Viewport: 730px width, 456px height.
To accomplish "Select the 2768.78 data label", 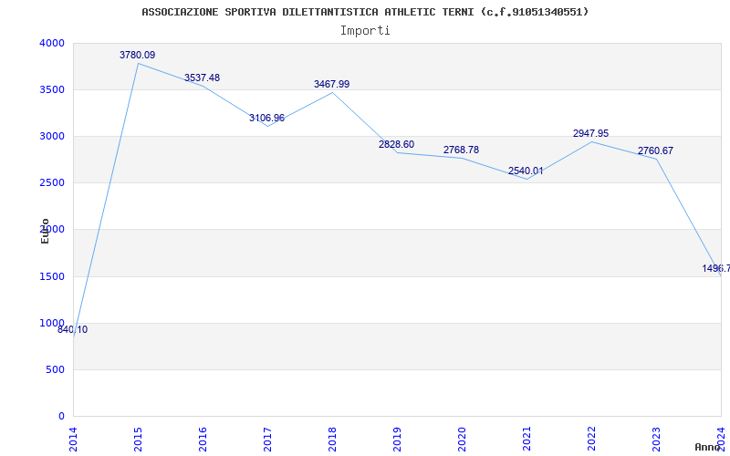I will coord(461,150).
